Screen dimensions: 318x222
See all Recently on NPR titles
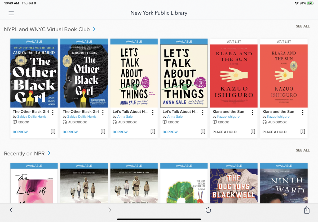(303, 150)
